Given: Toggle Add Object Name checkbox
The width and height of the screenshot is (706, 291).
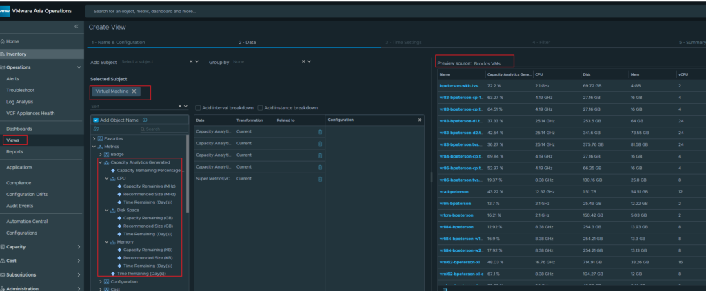Looking at the screenshot, I should [96, 120].
